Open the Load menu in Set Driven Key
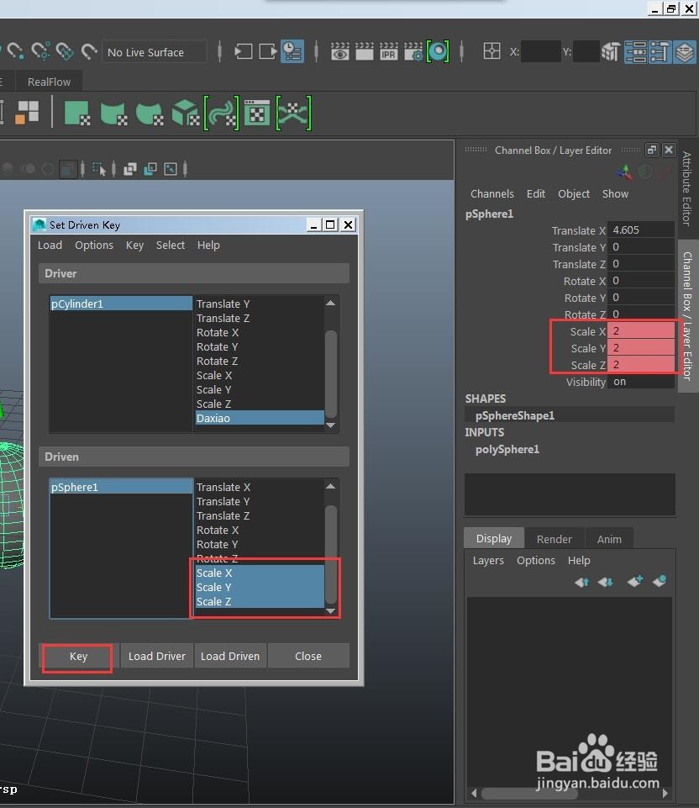Viewport: 699px width, 808px height. coord(50,246)
